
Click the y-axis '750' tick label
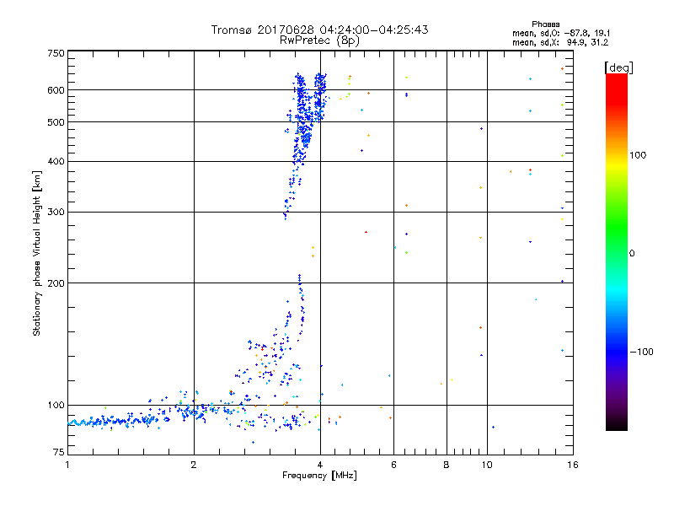pos(56,53)
